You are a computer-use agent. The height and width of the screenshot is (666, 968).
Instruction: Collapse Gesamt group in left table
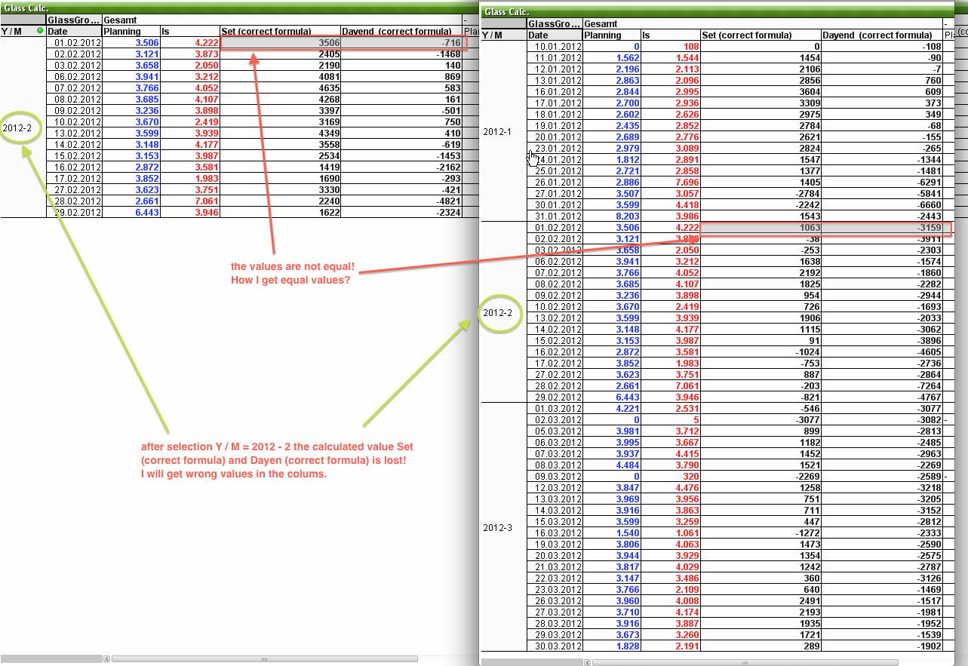point(464,20)
